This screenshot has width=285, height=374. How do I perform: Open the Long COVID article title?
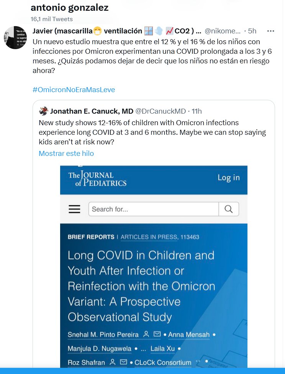click(x=141, y=286)
